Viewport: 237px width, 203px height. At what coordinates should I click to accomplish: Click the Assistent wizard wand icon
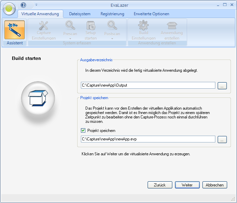[x=15, y=30]
